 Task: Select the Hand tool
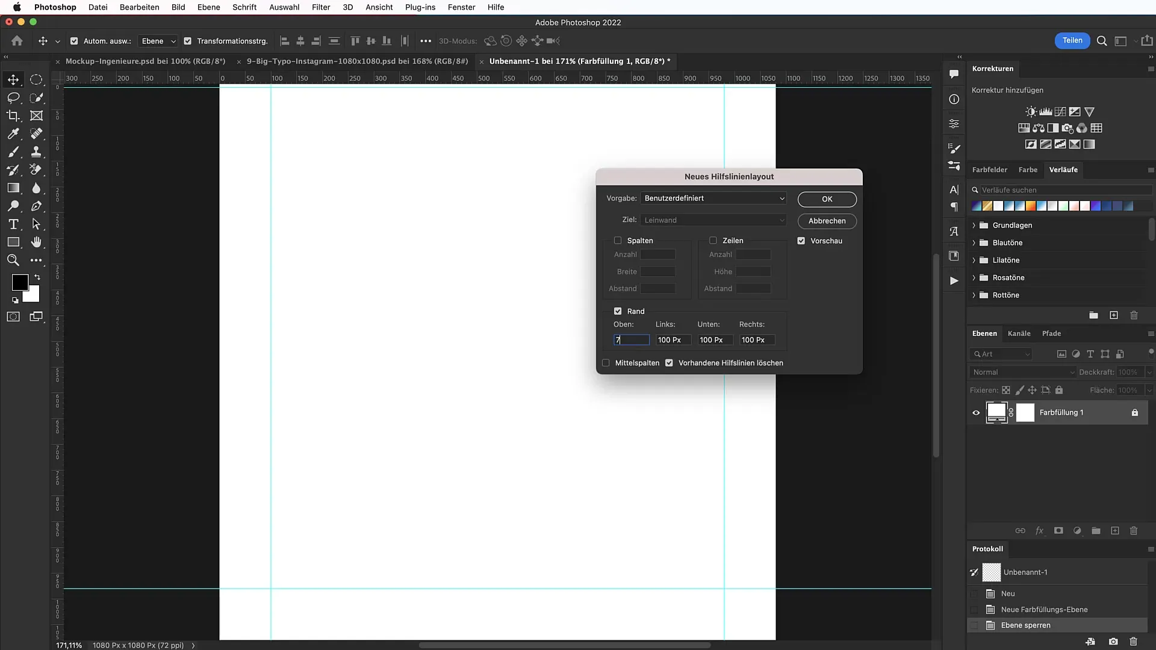pyautogui.click(x=36, y=242)
